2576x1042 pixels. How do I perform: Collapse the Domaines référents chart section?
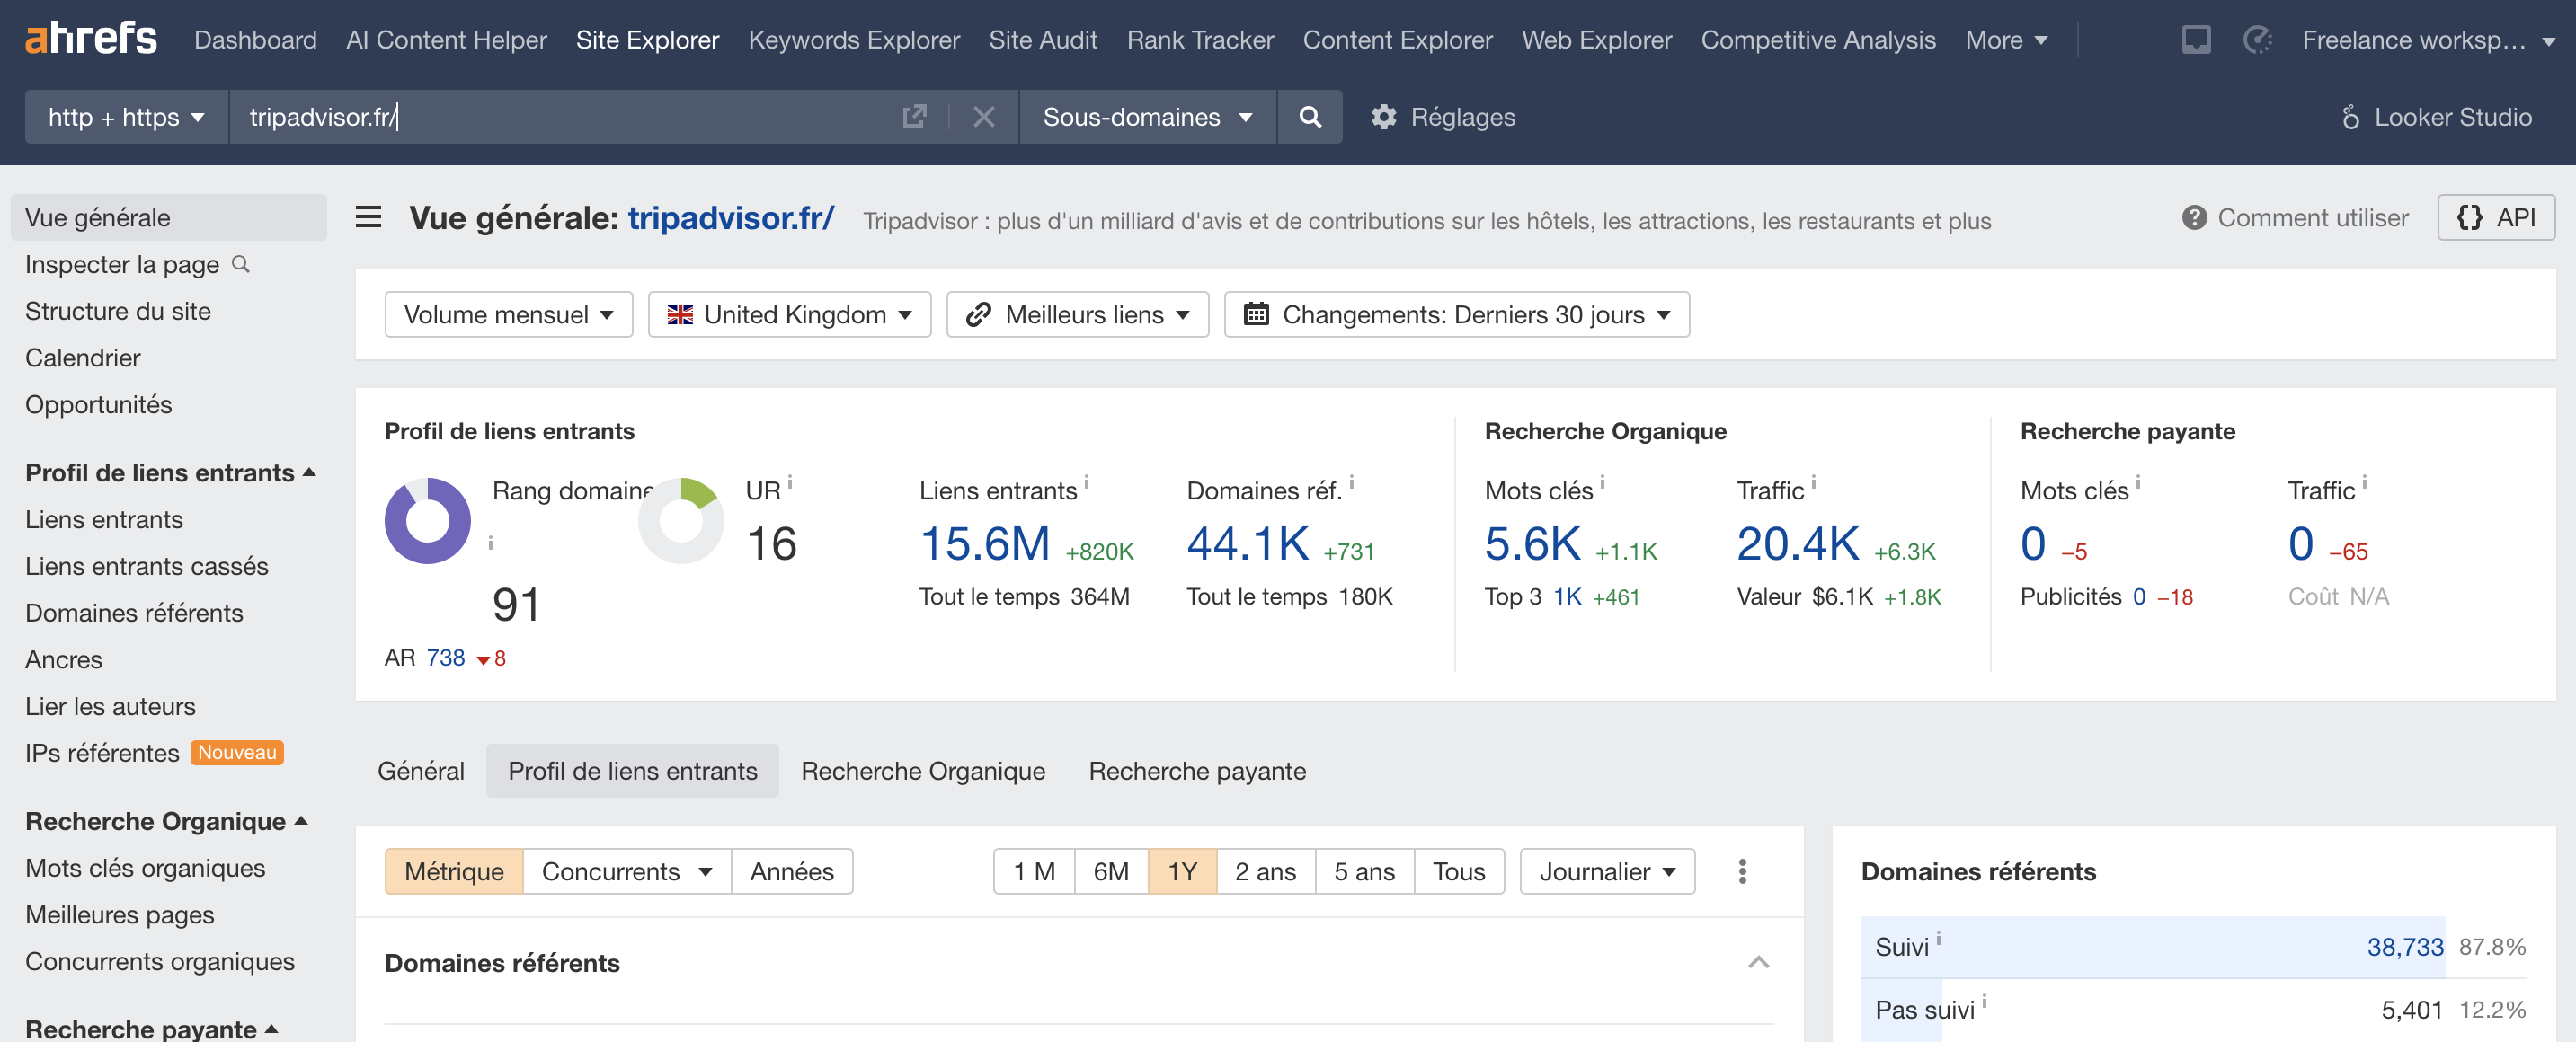pos(1758,963)
